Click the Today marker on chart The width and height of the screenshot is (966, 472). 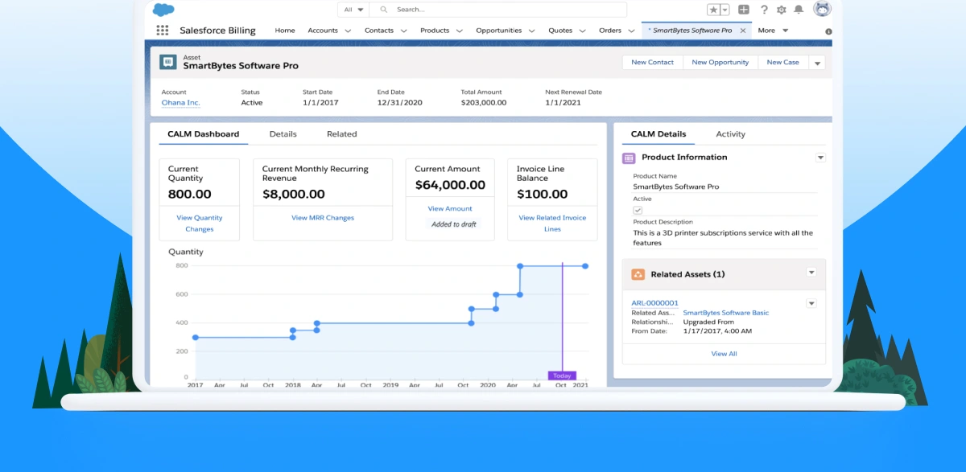(x=562, y=376)
